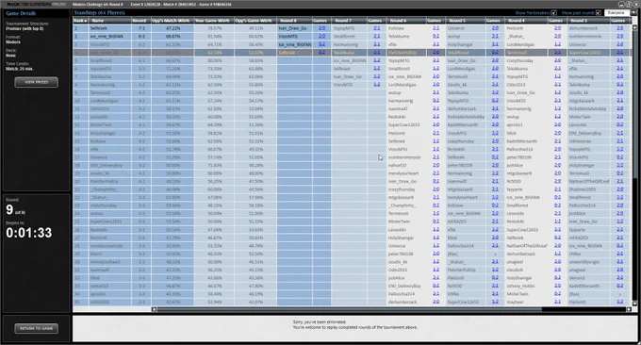Toggle the Show Tie-breakers checkbox

554,12
